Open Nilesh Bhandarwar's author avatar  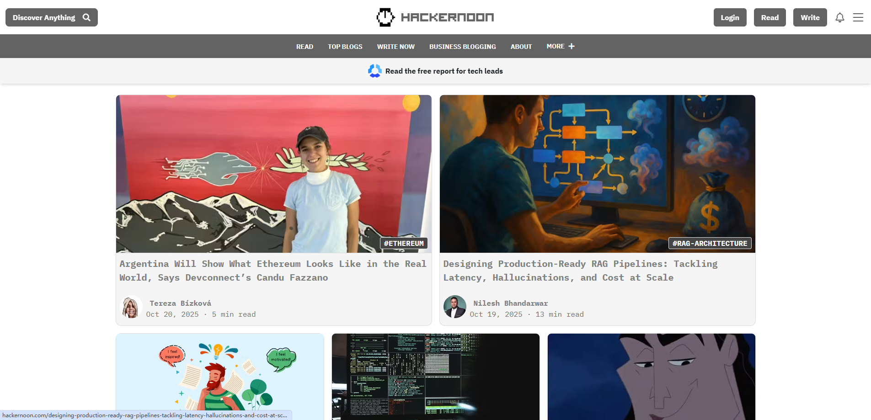click(x=454, y=307)
